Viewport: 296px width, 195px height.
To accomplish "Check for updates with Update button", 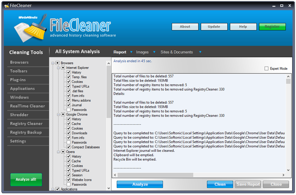I will [x=214, y=27].
